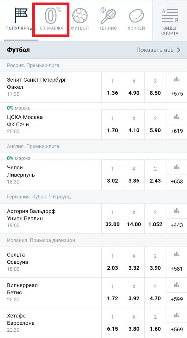
Task: Show statistics icon for Хетафе vs Барселона
Action: (x=177, y=315)
